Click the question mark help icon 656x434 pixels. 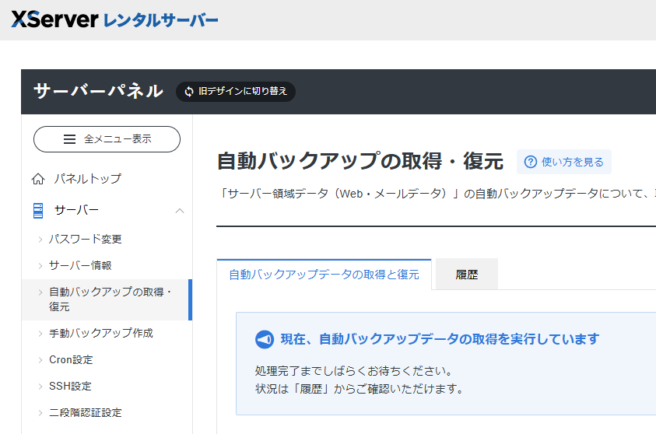point(531,162)
